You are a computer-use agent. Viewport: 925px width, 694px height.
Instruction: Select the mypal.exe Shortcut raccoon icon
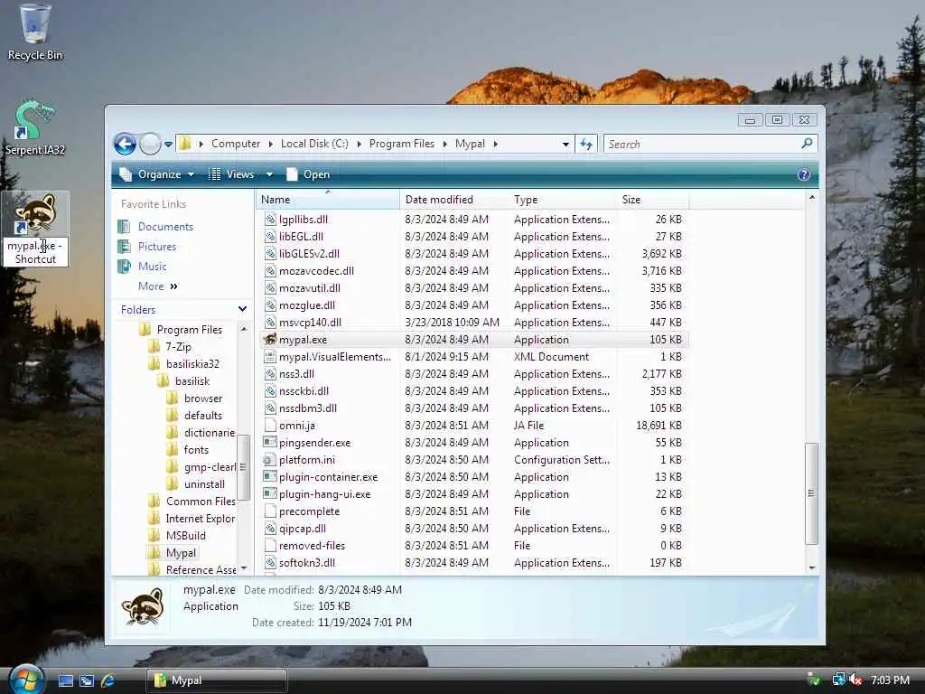35,213
